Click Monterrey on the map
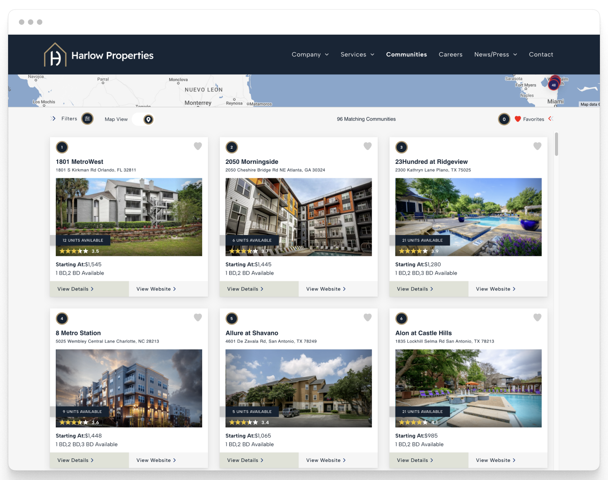Viewport: 608px width, 480px height. coord(198,103)
